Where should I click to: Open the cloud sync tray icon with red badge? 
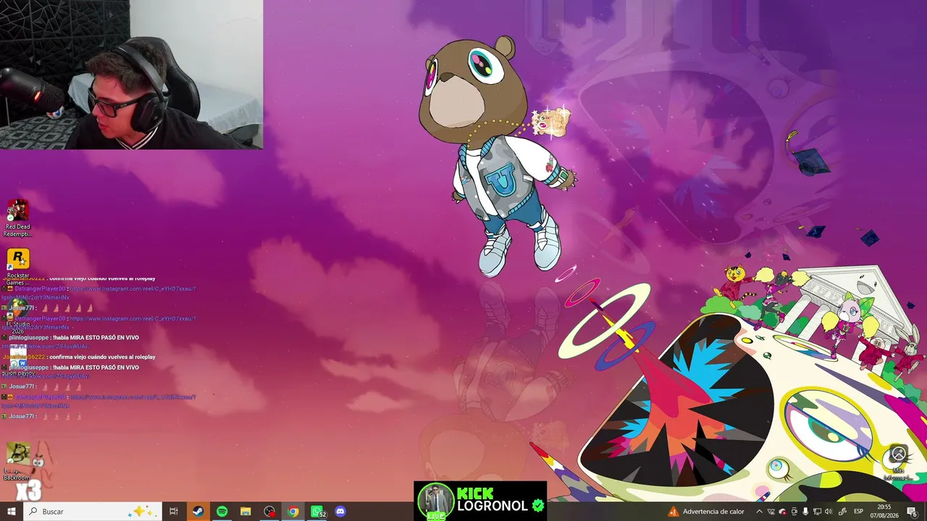pyautogui.click(x=782, y=512)
